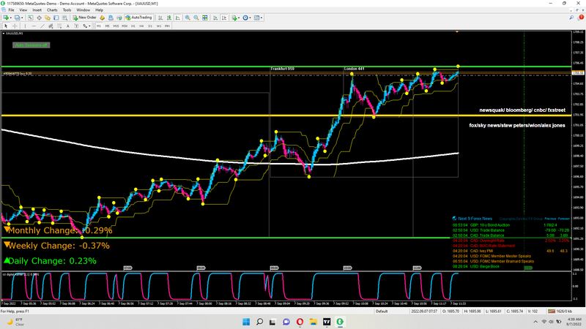The height and width of the screenshot is (329, 586).
Task: Expand Templates dropdown arrow
Action: coord(262,18)
